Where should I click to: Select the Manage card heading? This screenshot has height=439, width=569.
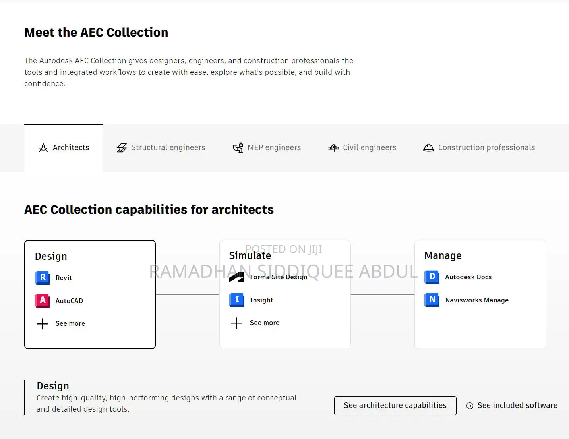[x=443, y=256]
